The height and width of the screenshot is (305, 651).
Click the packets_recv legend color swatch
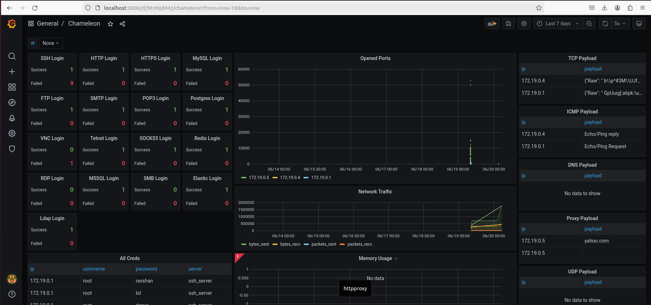coord(342,244)
